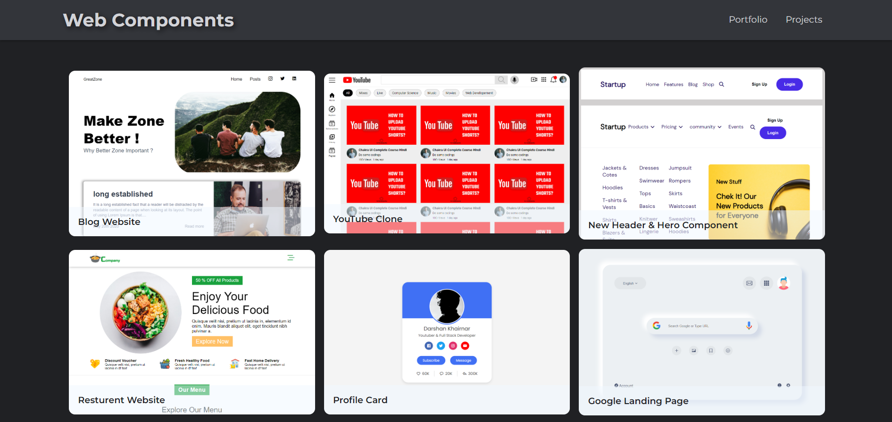Click the Google G logo in the search bar

coord(657,326)
